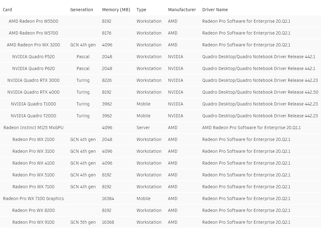Click the Pascal generation for Quadro P520
Image resolution: width=321 pixels, height=229 pixels.
pos(83,57)
